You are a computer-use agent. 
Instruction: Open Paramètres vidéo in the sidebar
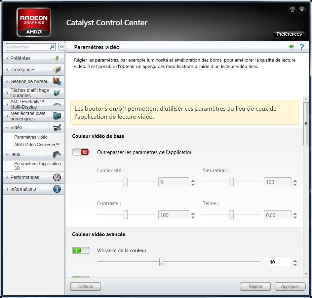coord(31,137)
